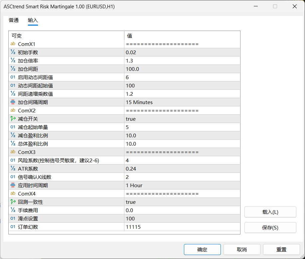
Task: Select the 间距递增乘数值 value 1.2
Action: point(182,94)
